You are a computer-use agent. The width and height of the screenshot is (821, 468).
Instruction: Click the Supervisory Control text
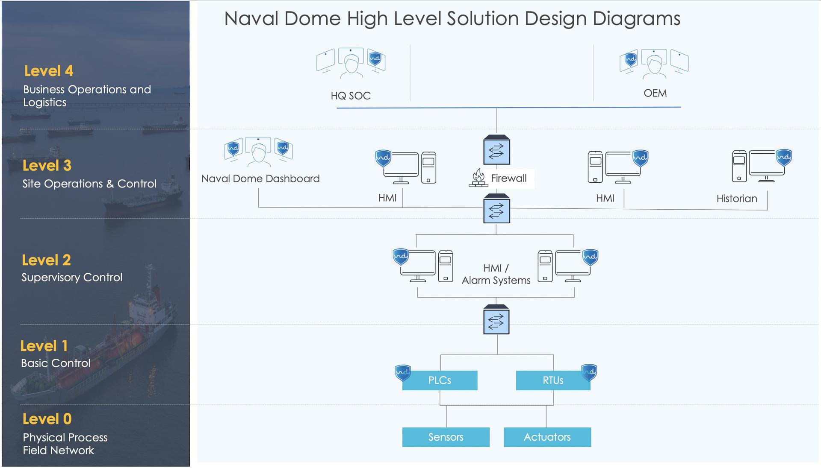click(x=72, y=278)
